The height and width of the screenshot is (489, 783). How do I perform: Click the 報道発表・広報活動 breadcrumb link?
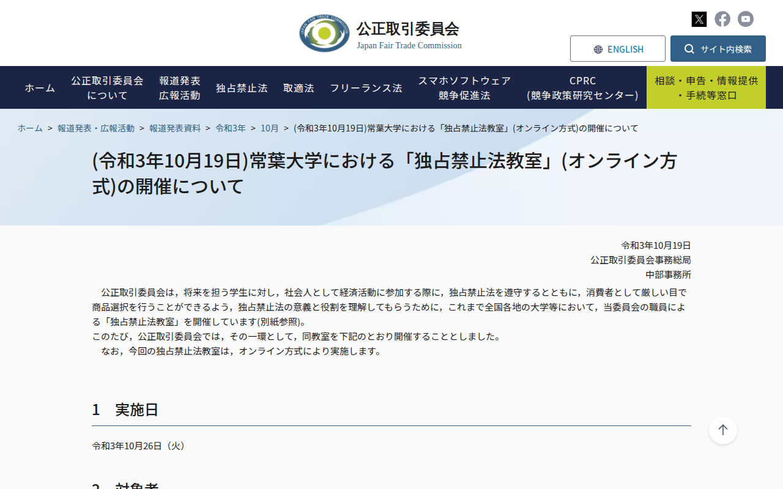[x=96, y=128]
